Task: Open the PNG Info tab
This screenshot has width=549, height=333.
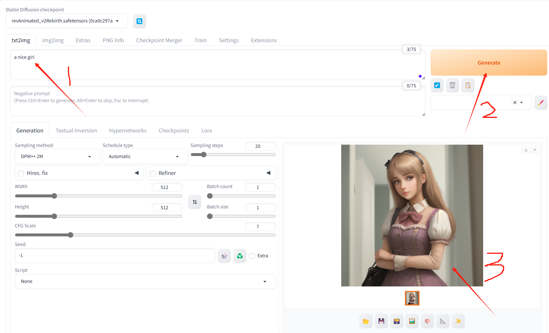Action: [x=113, y=40]
